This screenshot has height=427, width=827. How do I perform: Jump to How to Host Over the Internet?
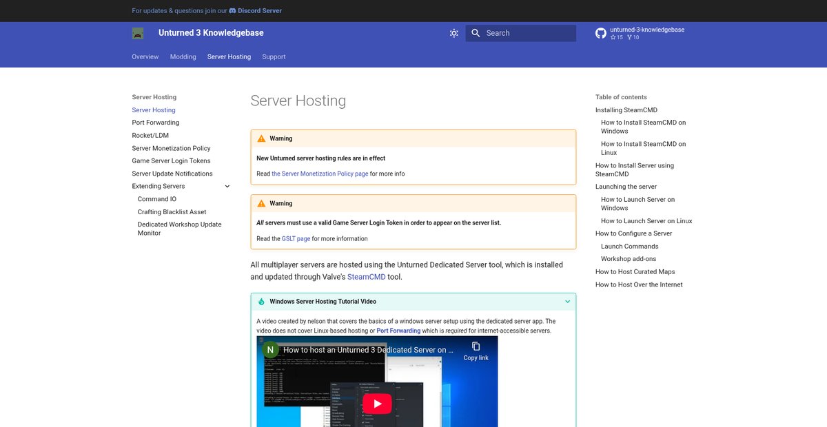640,284
